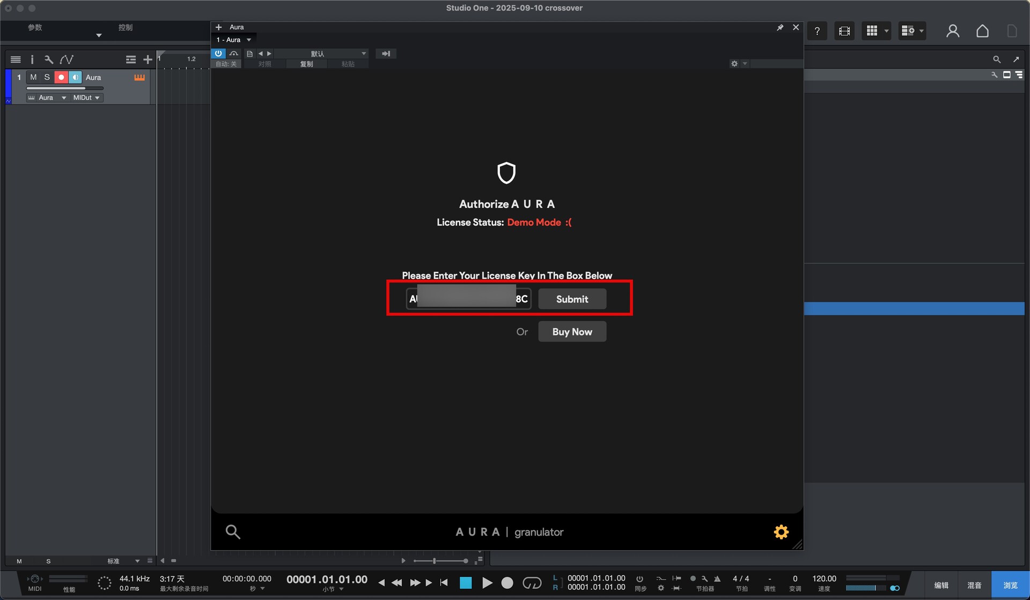1030x600 pixels.
Task: Open plugin header gear options
Action: [x=734, y=64]
